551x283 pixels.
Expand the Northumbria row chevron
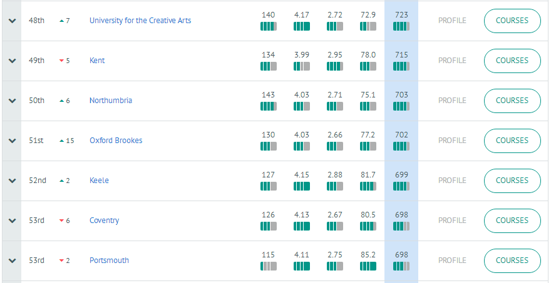[x=13, y=101]
